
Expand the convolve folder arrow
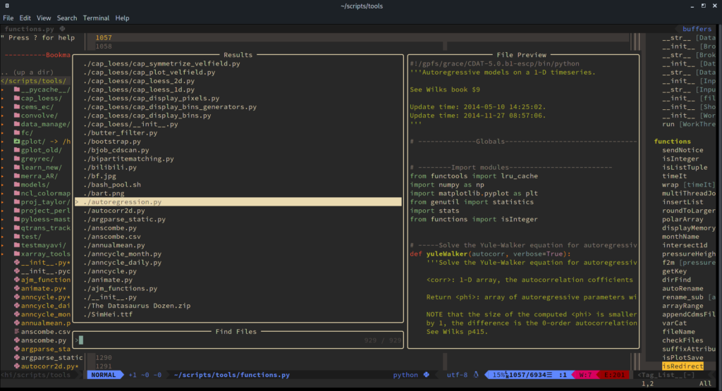pyautogui.click(x=3, y=116)
